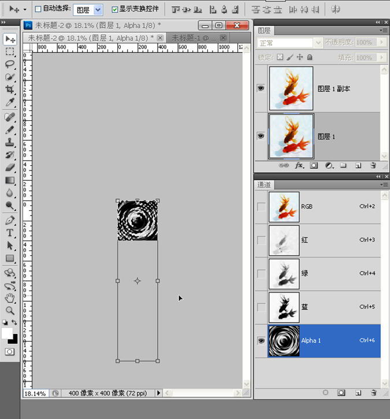Show the 绿 channel visibility

261,273
